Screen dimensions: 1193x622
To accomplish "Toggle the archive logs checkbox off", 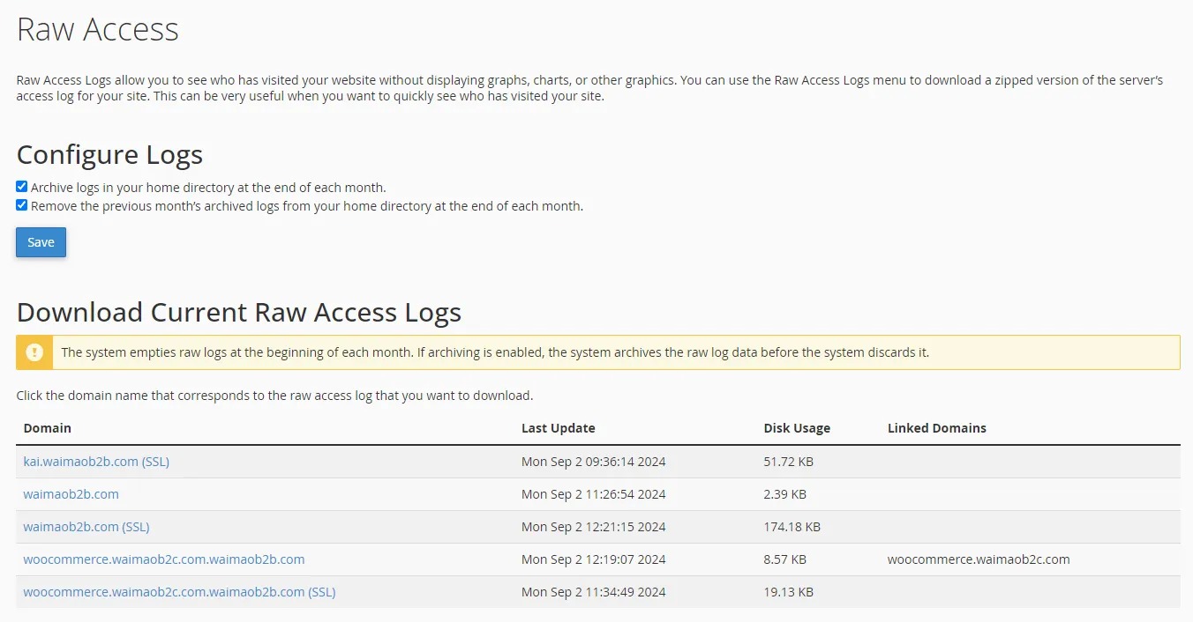I will point(21,186).
